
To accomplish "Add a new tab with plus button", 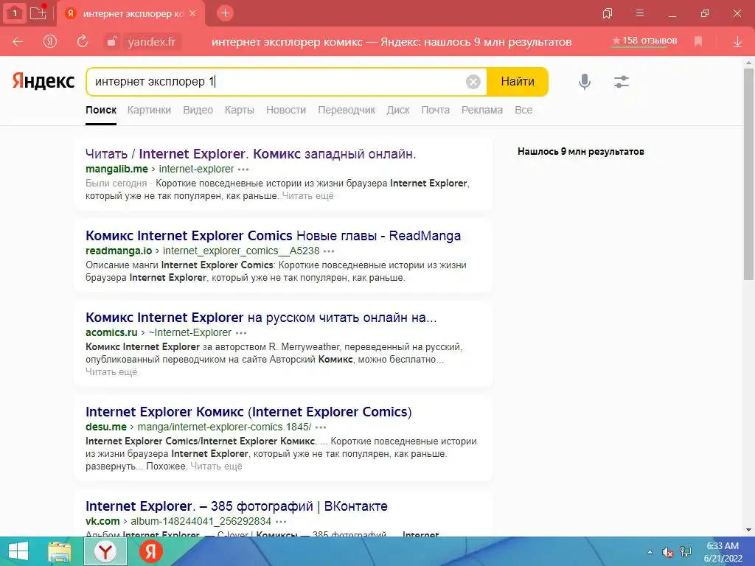I will (x=225, y=13).
